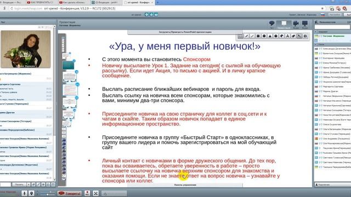Click the browser address bar
The image size is (351, 197).
coord(166,9)
